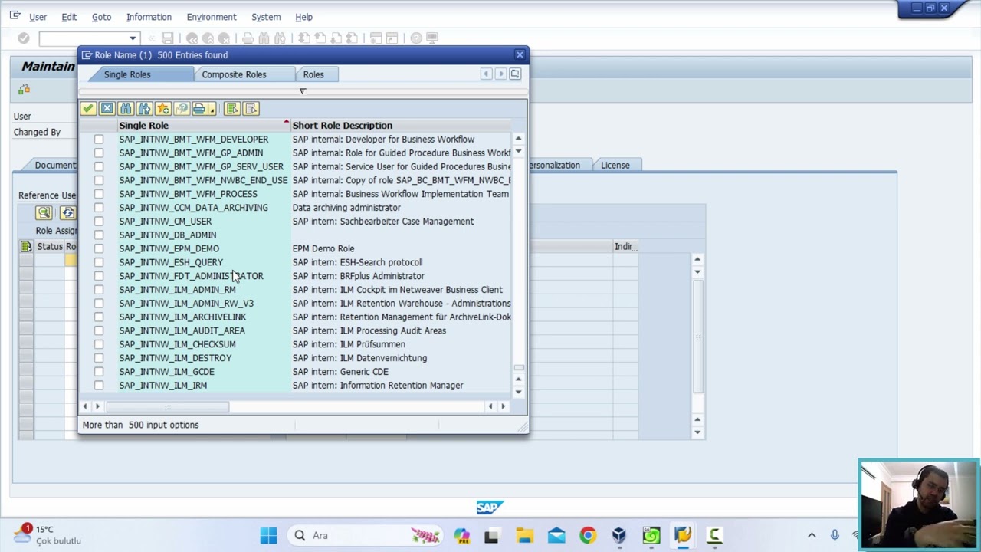Expand the command field history dropdown
The image size is (981, 552).
coord(133,38)
